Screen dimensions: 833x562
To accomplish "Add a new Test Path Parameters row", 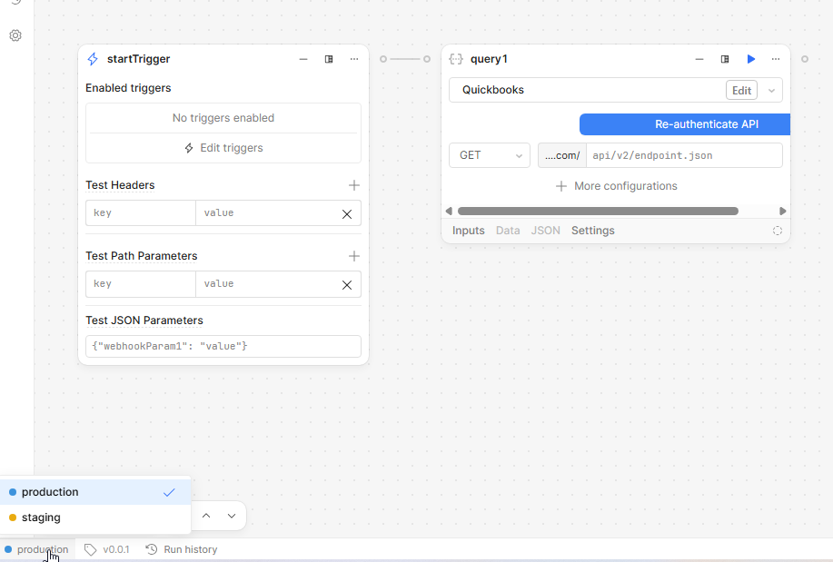I will [354, 256].
